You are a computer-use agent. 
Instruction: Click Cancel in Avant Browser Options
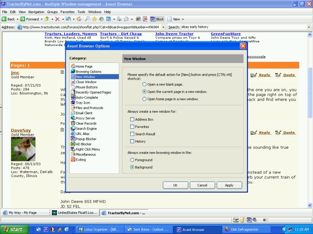pyautogui.click(x=202, y=185)
